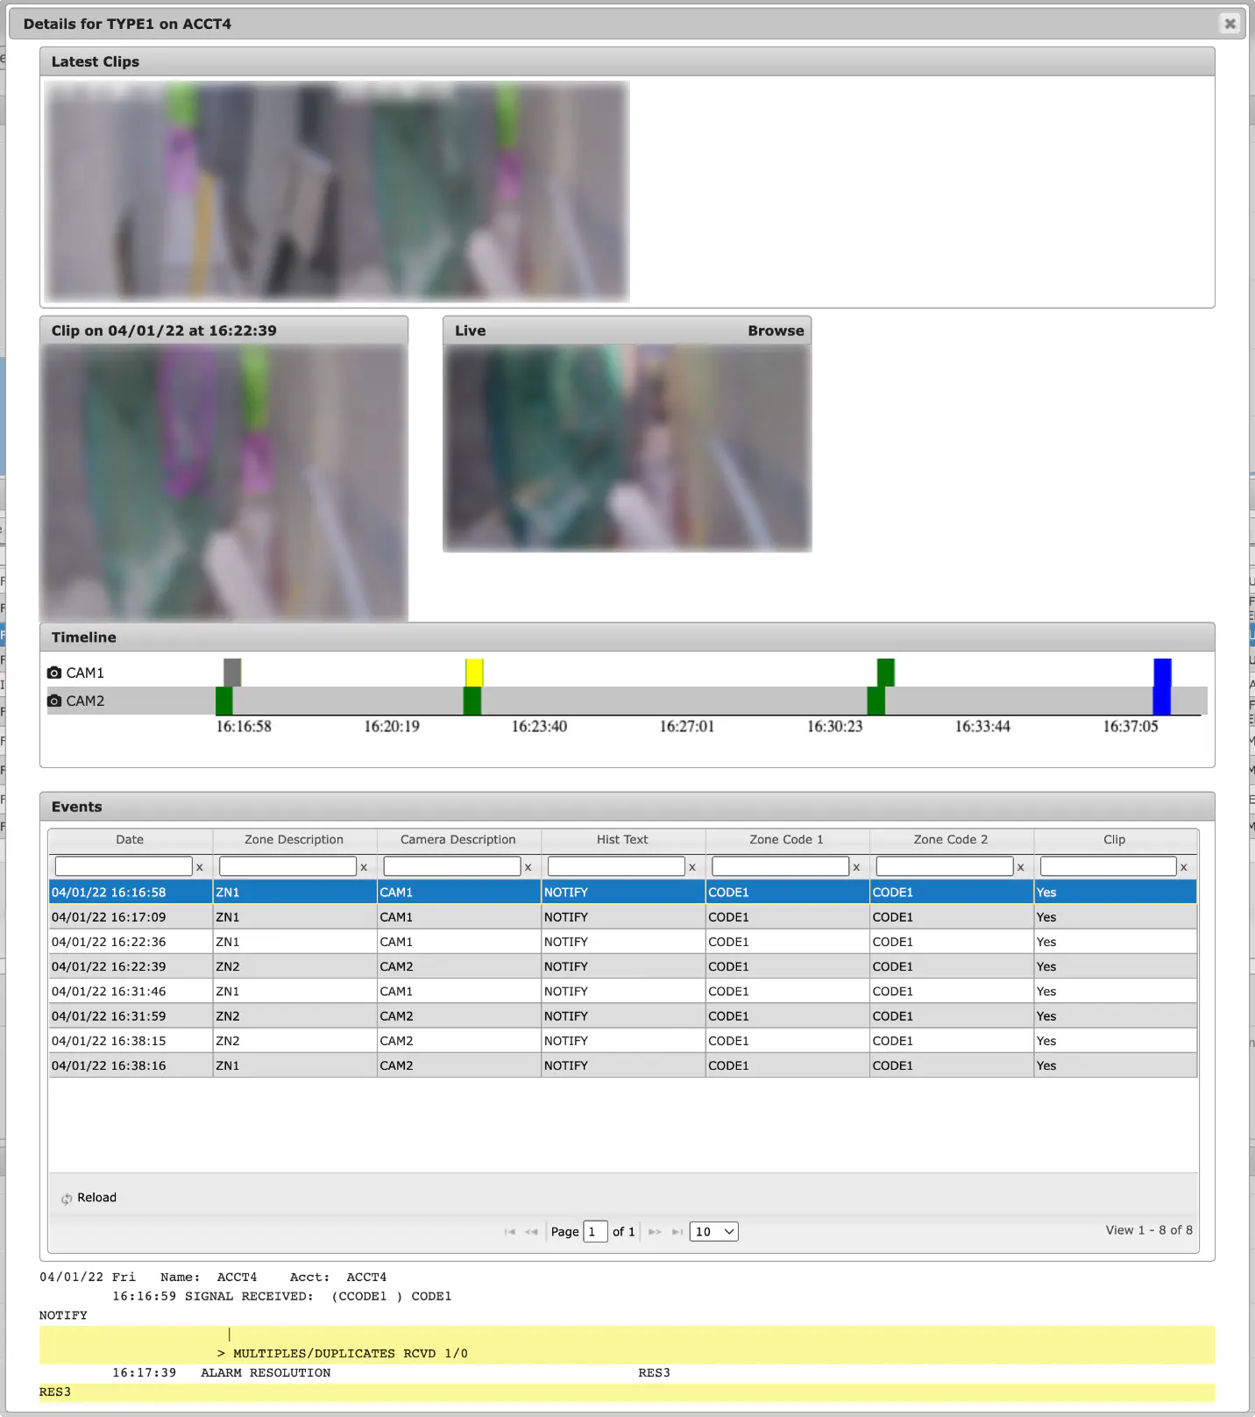The height and width of the screenshot is (1417, 1255).
Task: Select the green CAM1 marker near 16:31
Action: click(x=886, y=673)
